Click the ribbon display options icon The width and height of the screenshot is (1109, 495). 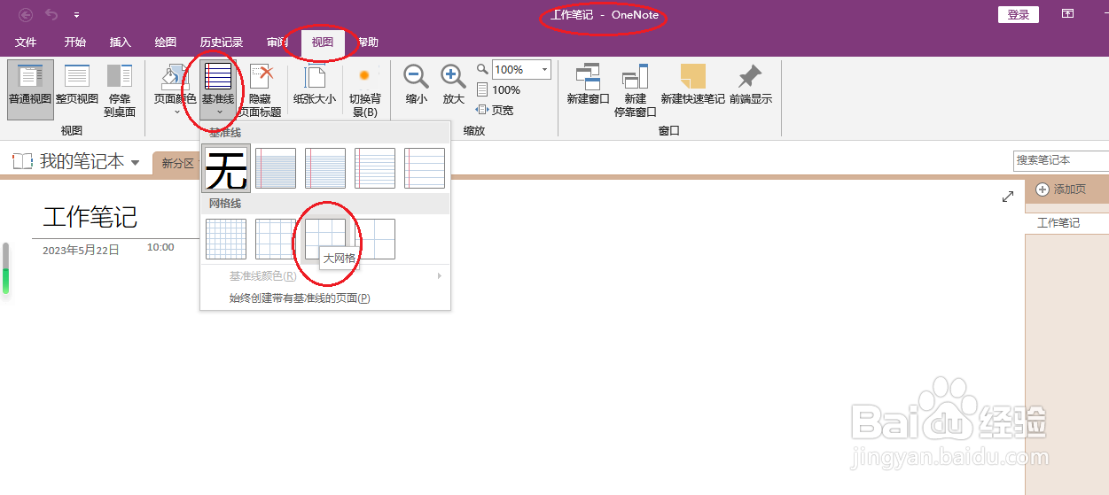coord(1068,14)
